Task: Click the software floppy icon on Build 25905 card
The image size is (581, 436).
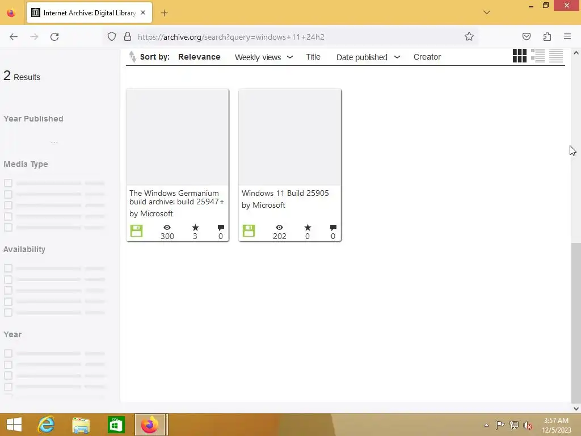Action: click(249, 230)
